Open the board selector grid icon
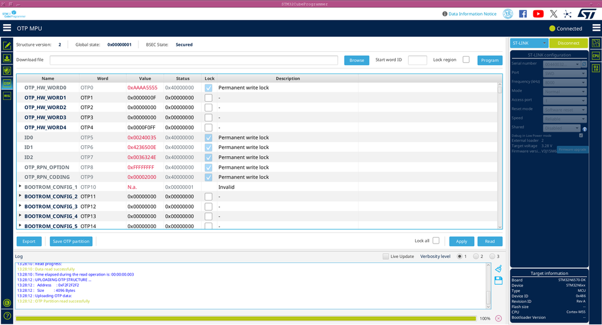 pos(595,43)
